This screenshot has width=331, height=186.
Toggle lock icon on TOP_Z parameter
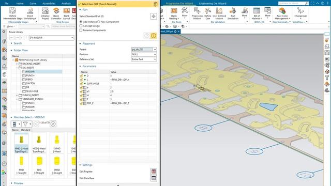point(81,103)
